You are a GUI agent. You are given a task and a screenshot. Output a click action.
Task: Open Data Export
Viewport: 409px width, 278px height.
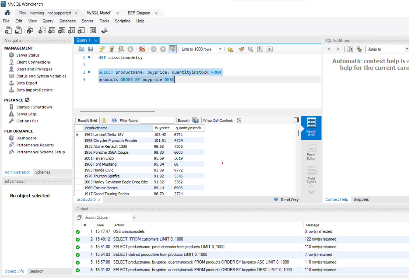click(x=27, y=83)
